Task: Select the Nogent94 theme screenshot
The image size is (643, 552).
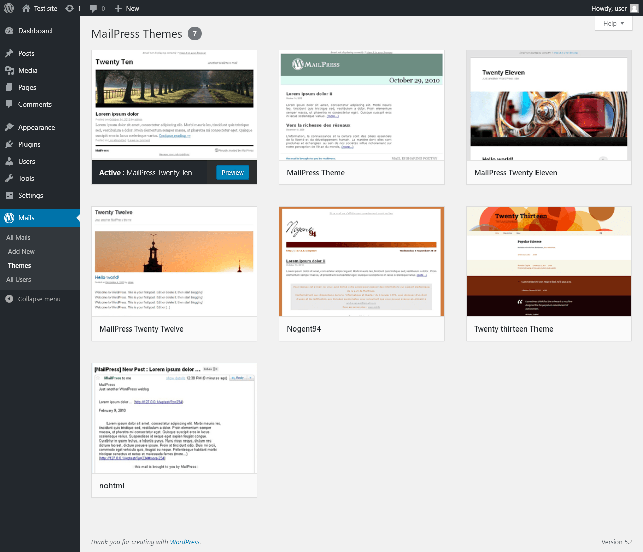Action: pyautogui.click(x=362, y=262)
